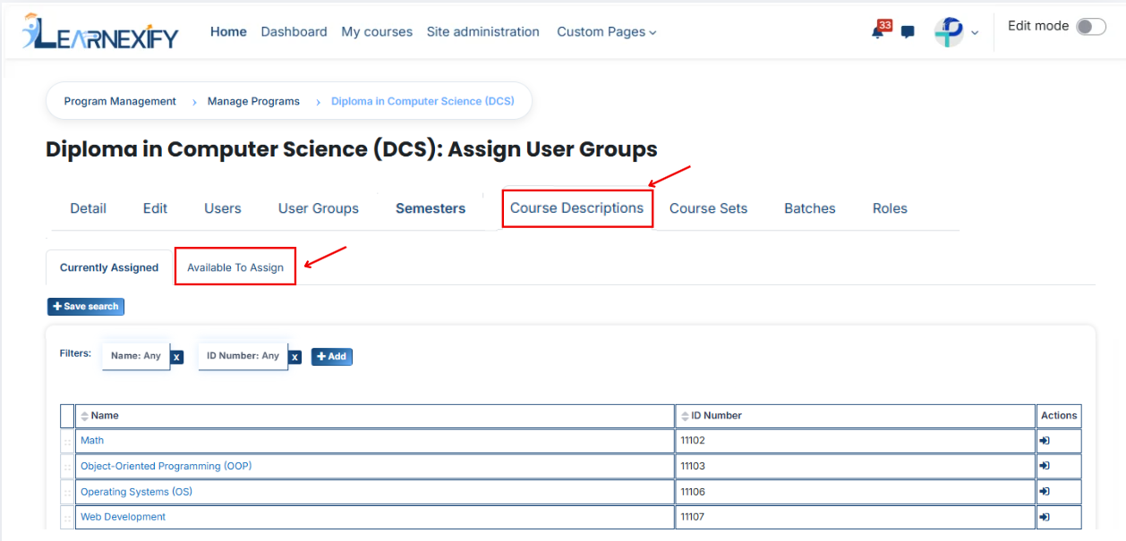Open the Edit tab
Screen dimensions: 1126x541
coord(156,208)
